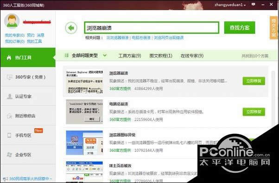Open the 预约 link

pos(31,35)
